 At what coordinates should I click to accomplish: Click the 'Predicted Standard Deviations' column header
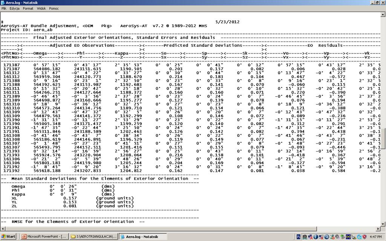pos(203,46)
